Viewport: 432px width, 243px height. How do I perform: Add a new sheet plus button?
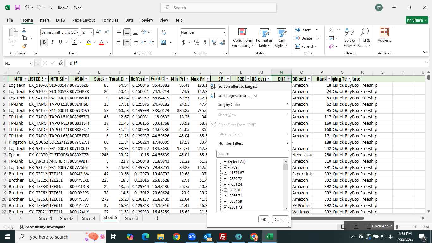pyautogui.click(x=157, y=218)
